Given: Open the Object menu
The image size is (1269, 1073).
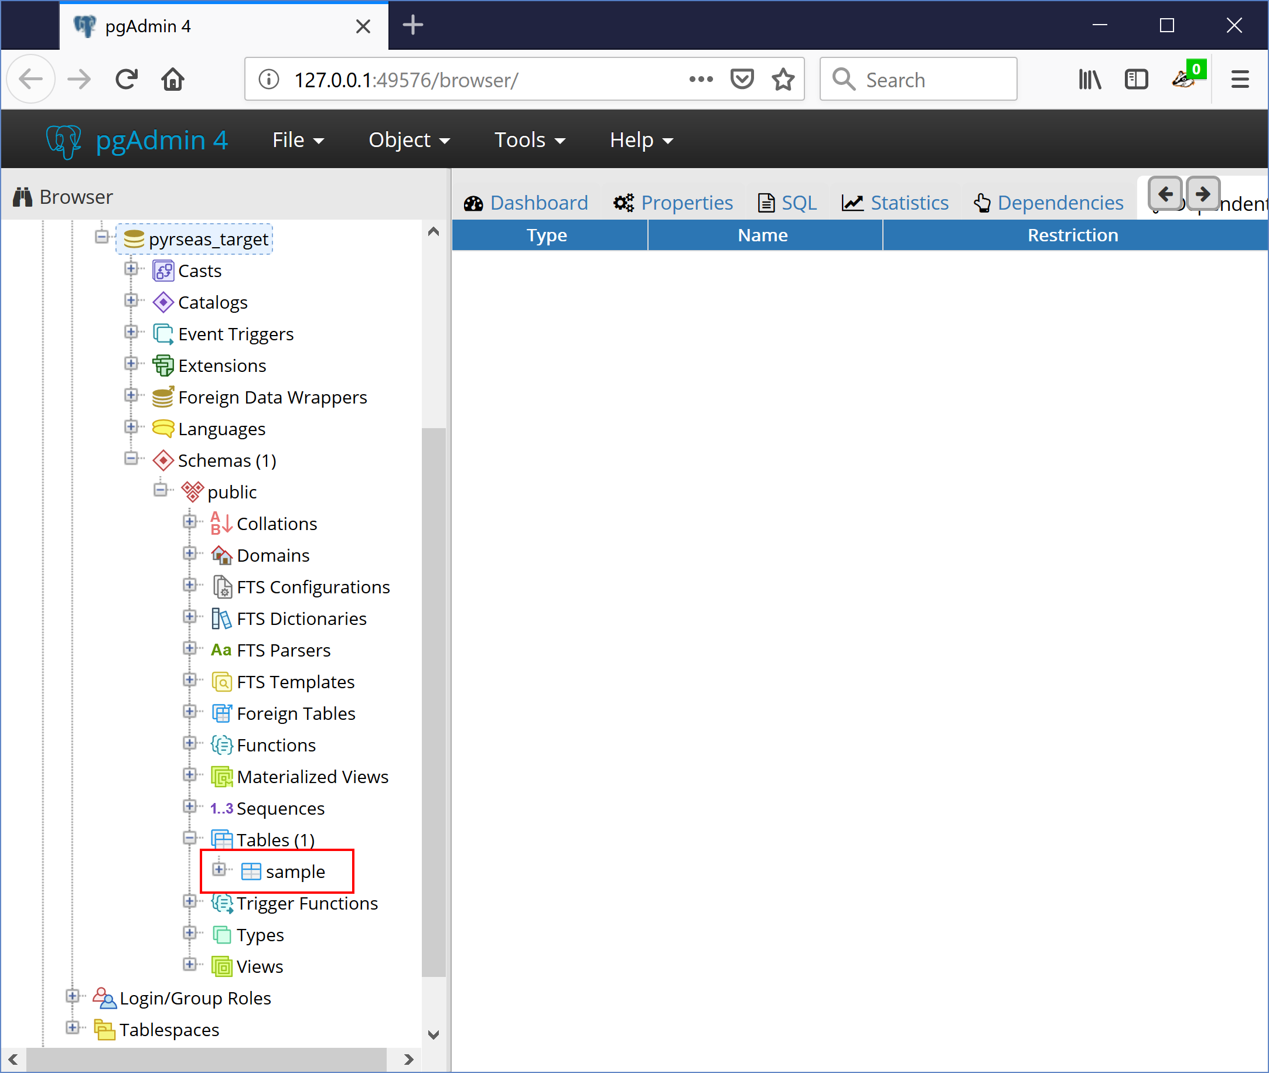Looking at the screenshot, I should [x=410, y=140].
